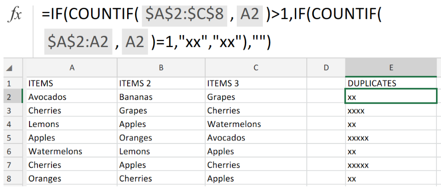Select column C header

[256, 67]
